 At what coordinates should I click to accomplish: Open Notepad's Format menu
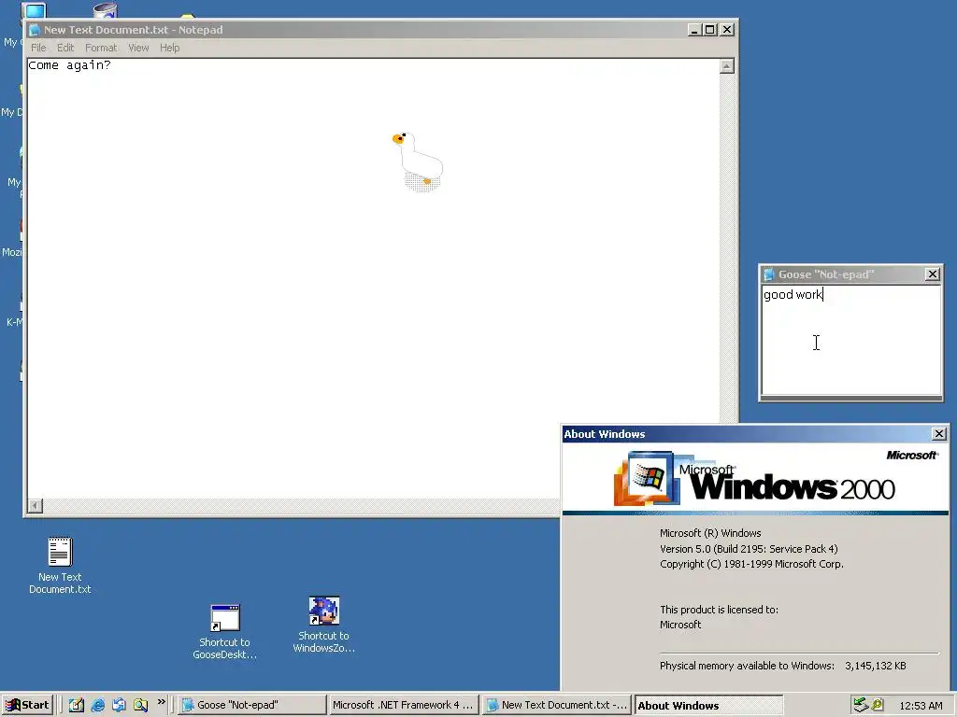click(101, 48)
